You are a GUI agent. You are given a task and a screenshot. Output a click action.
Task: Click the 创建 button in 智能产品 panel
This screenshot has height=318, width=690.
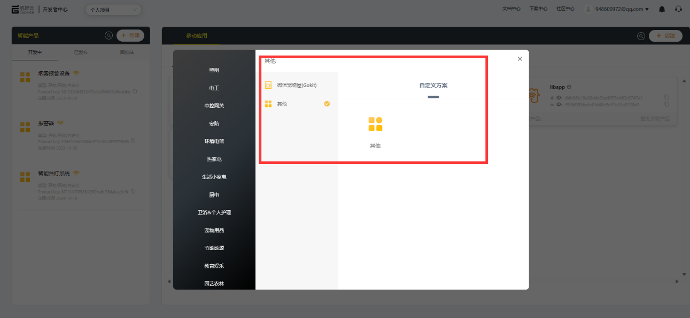pos(130,35)
